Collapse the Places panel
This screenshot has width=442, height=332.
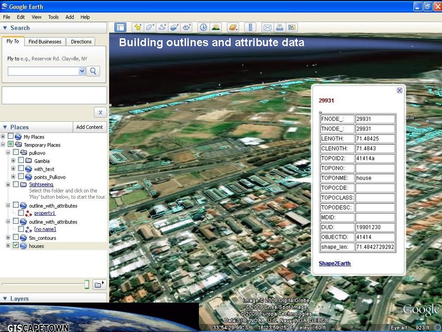pyautogui.click(x=5, y=127)
